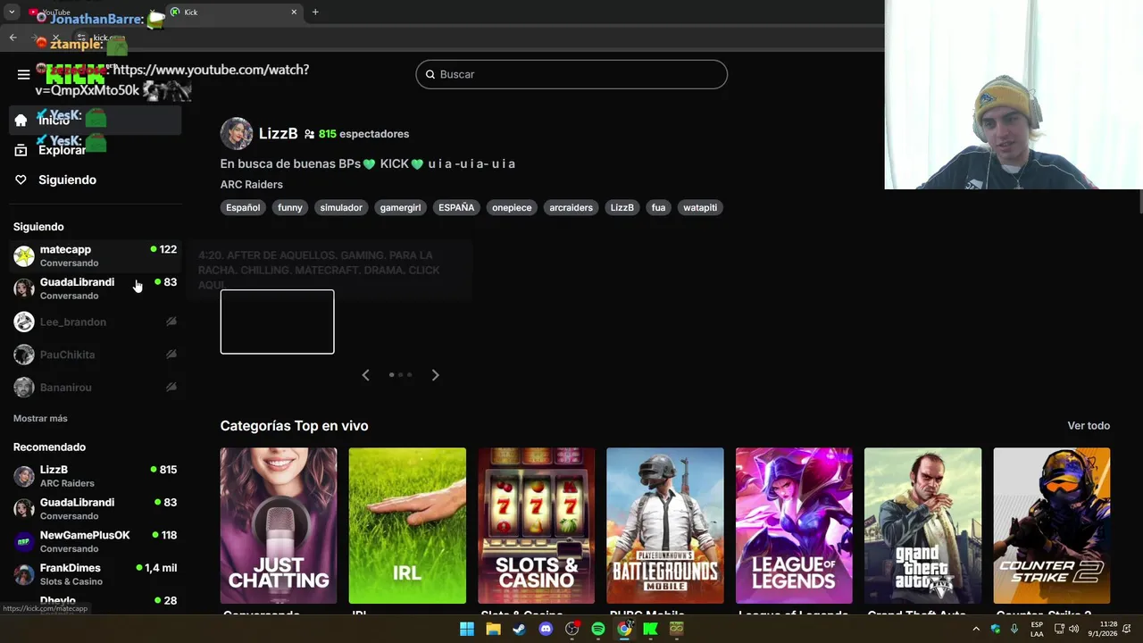Open a new browser tab

click(315, 13)
